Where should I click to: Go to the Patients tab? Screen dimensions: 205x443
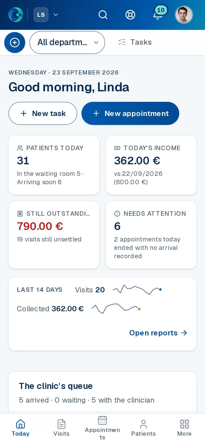coord(143,428)
